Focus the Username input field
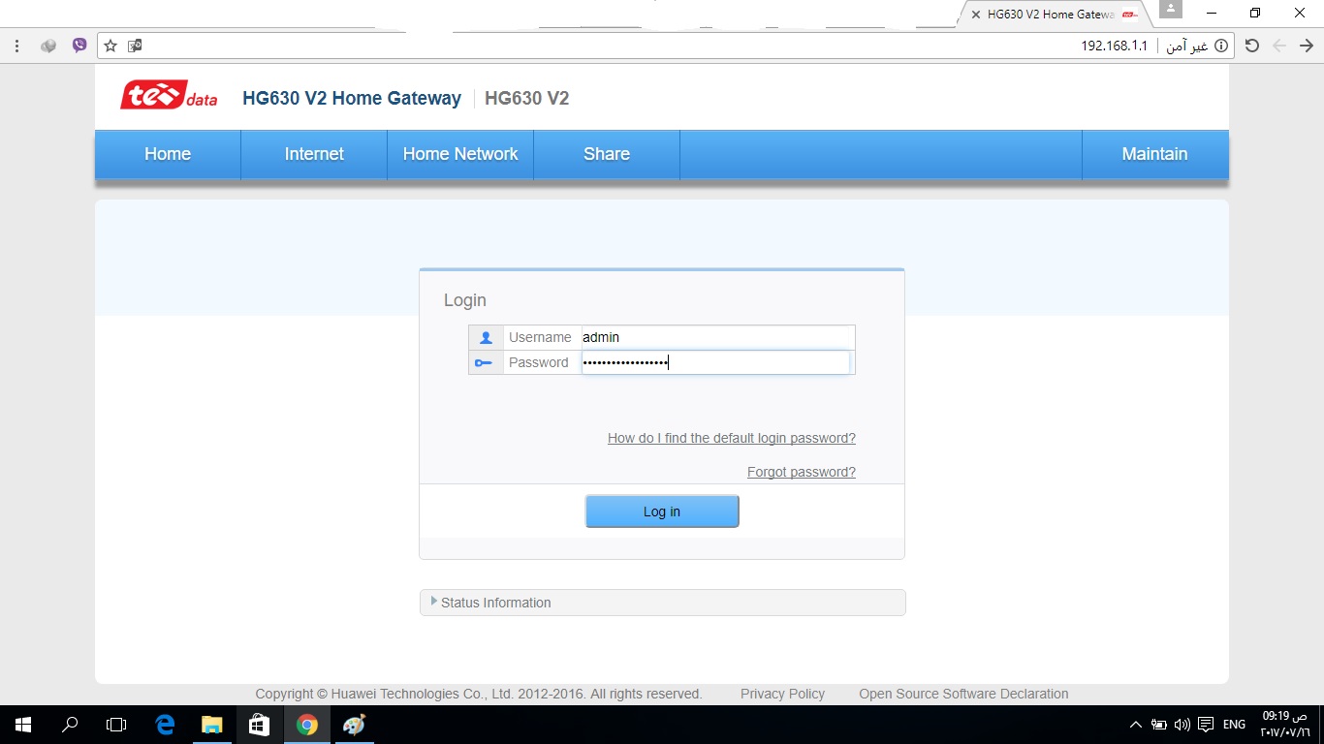Image resolution: width=1324 pixels, height=744 pixels. tap(717, 337)
